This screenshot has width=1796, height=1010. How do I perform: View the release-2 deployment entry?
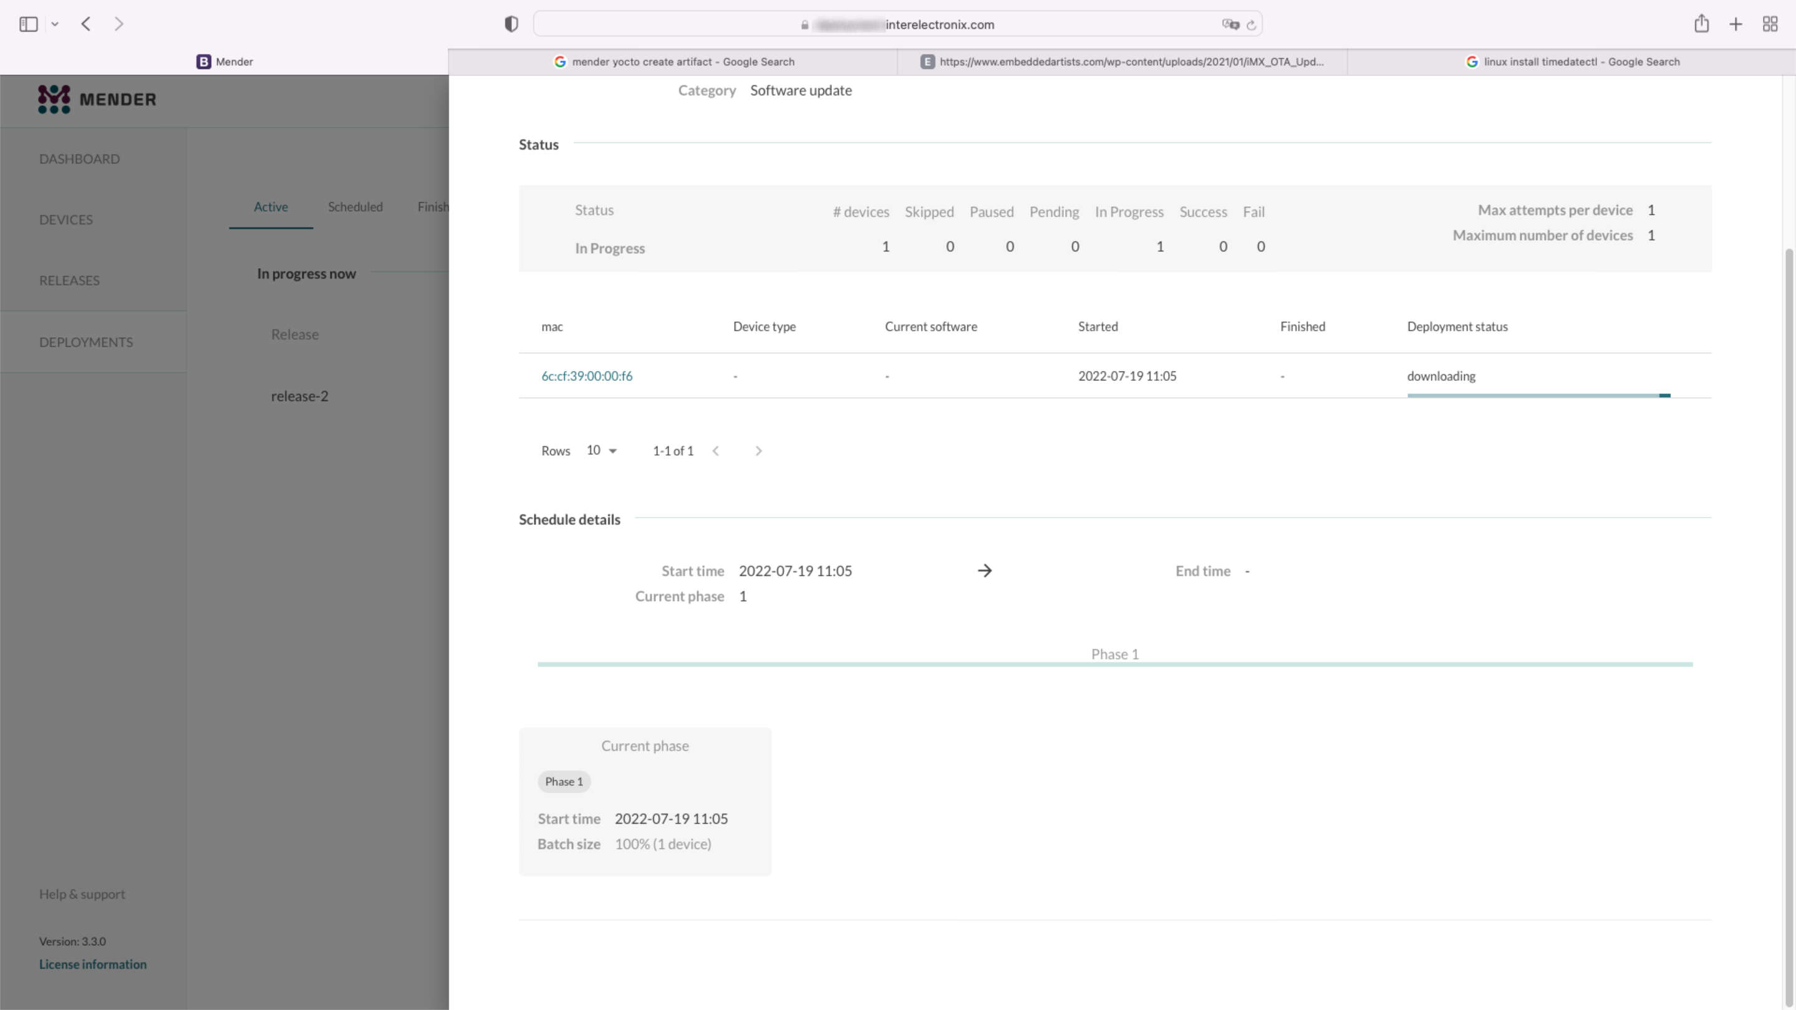[x=300, y=395]
